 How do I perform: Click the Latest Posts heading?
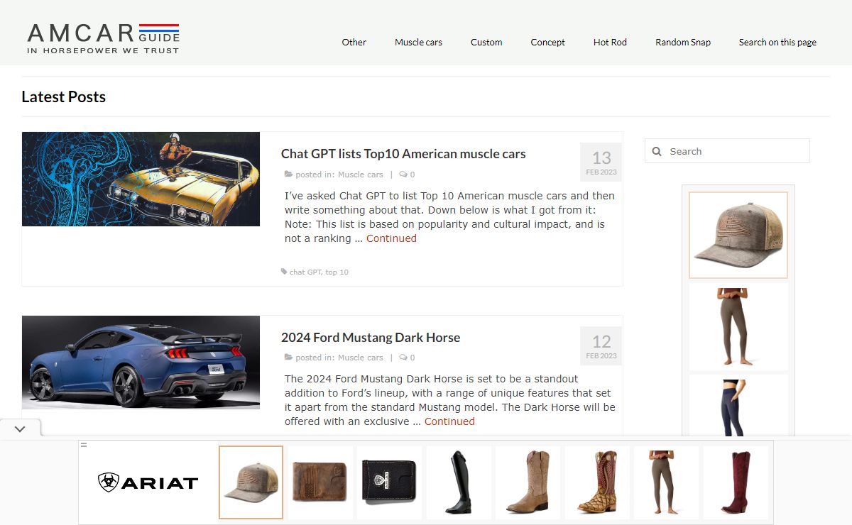[x=63, y=97]
